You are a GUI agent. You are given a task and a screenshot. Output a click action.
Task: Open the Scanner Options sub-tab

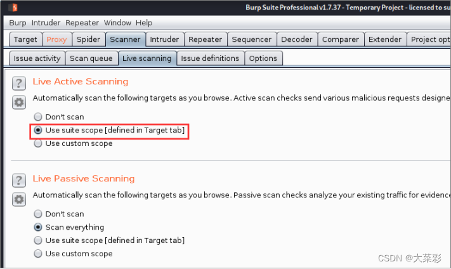pos(263,58)
